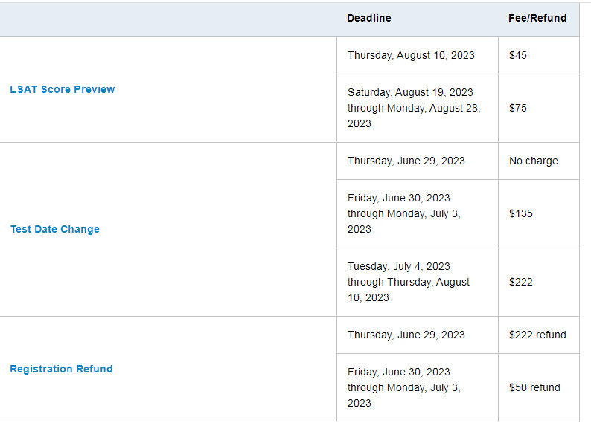This screenshot has height=429, width=591.
Task: Select the $135 fee cell
Action: pyautogui.click(x=539, y=213)
